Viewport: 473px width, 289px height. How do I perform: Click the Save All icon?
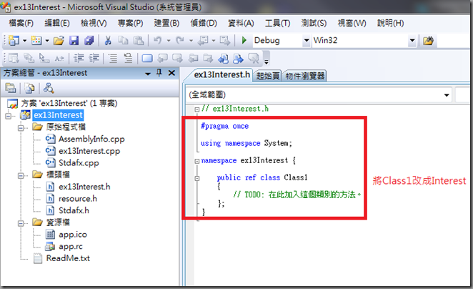click(89, 41)
